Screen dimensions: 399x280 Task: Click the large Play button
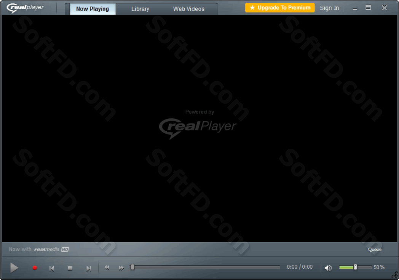coord(14,267)
